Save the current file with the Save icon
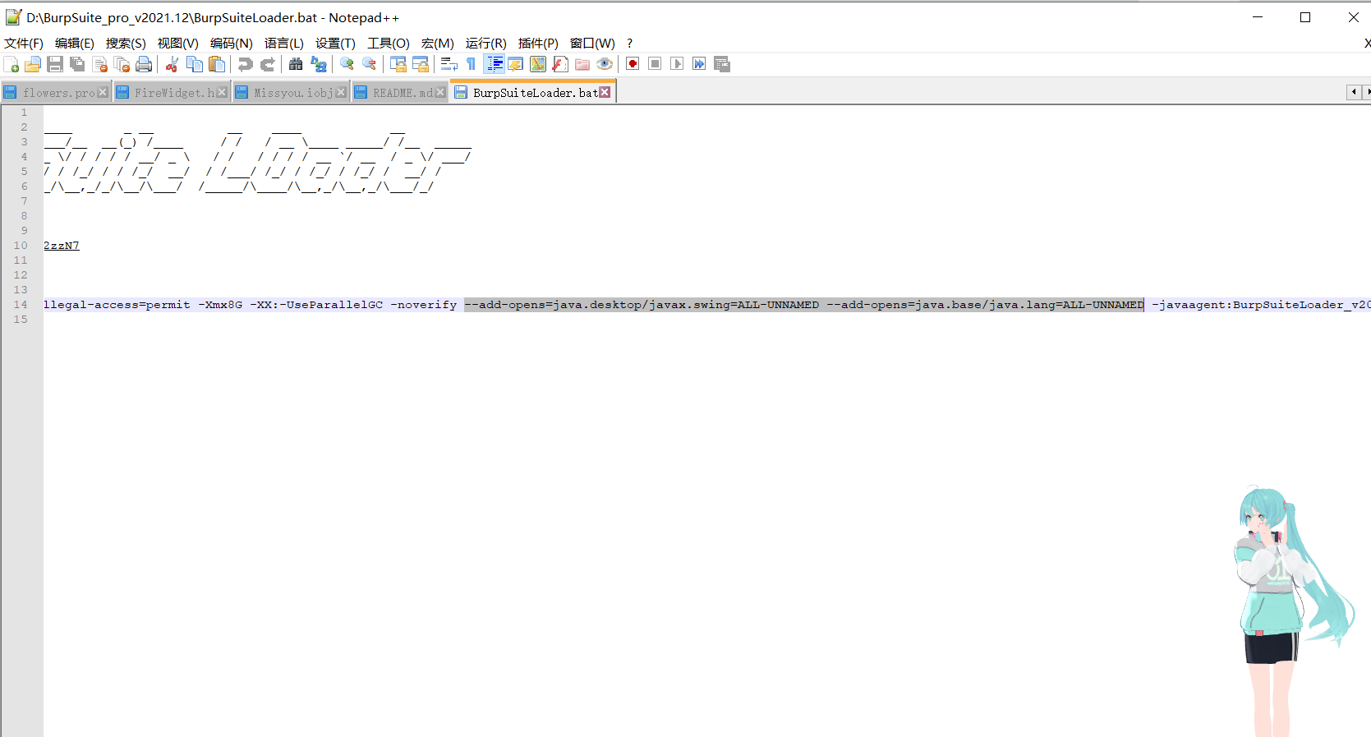Image resolution: width=1371 pixels, height=737 pixels. tap(55, 64)
